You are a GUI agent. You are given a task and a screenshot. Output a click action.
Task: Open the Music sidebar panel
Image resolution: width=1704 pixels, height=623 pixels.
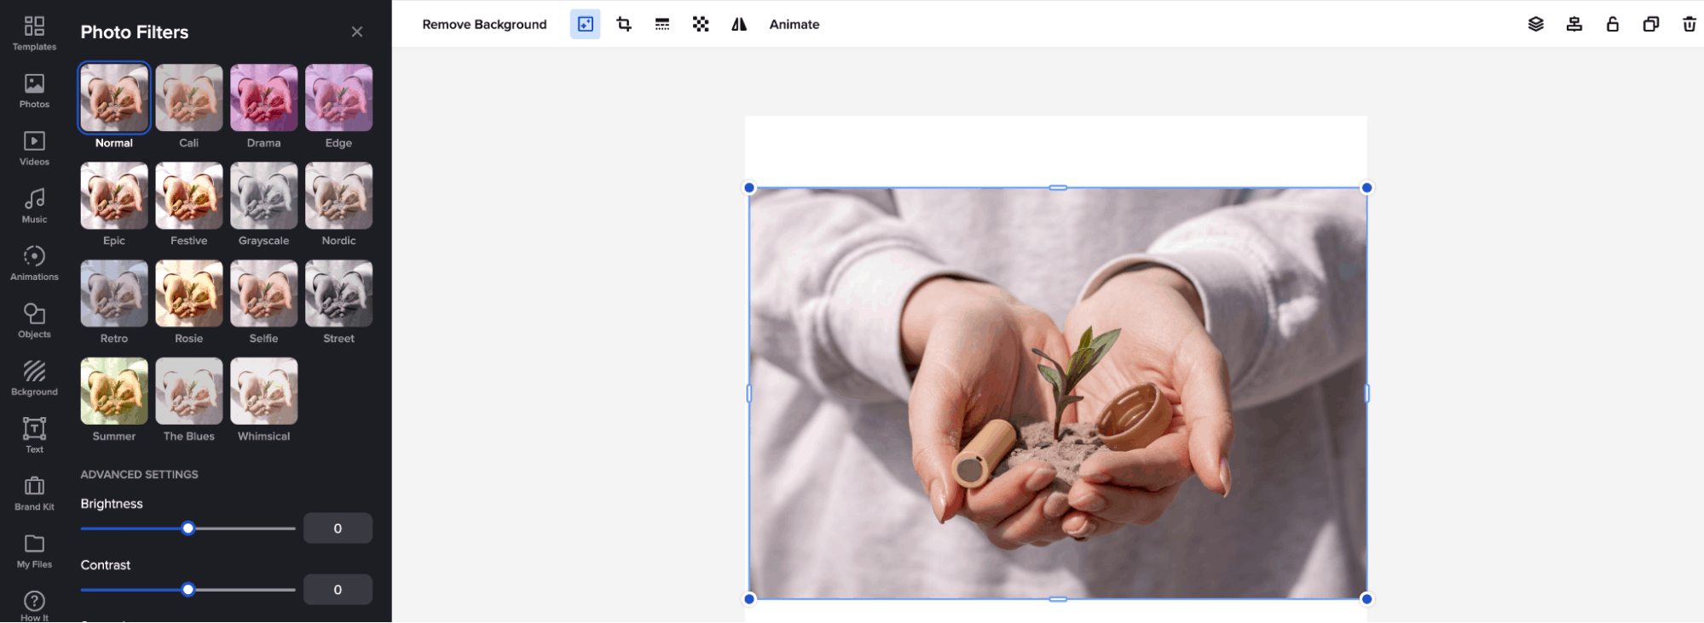pos(34,206)
